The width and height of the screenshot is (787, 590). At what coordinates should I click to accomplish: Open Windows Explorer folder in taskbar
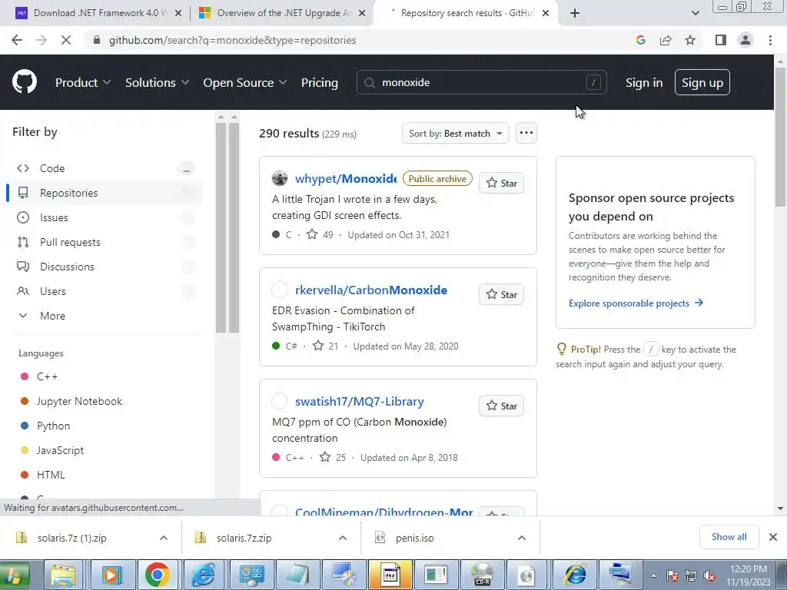pos(63,575)
